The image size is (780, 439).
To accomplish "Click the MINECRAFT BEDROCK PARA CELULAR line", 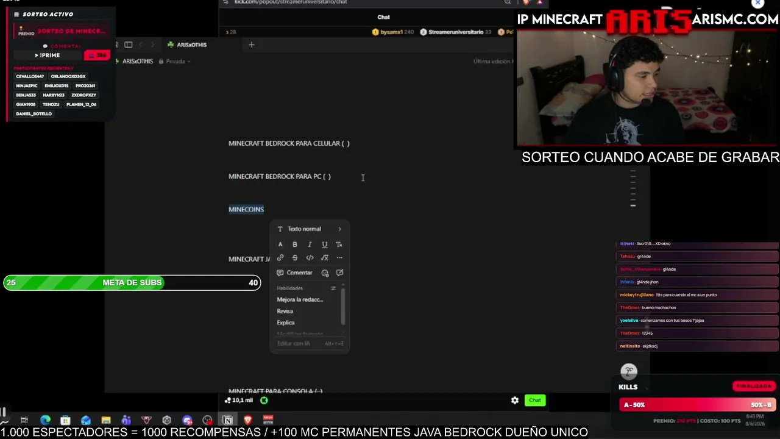I will point(289,144).
